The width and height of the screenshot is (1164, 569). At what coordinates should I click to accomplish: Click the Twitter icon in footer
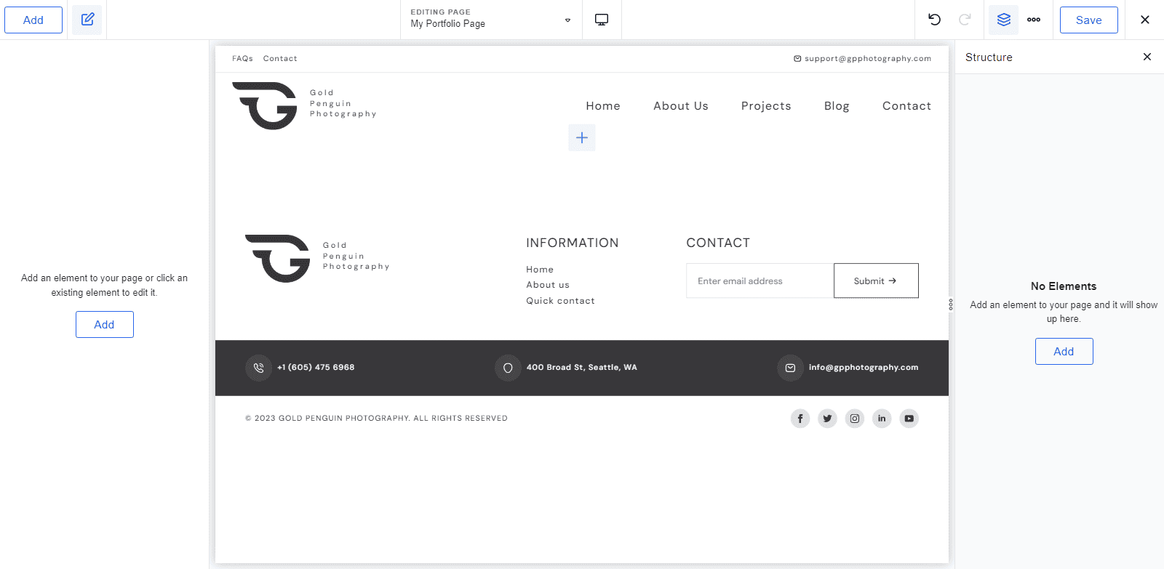point(827,419)
